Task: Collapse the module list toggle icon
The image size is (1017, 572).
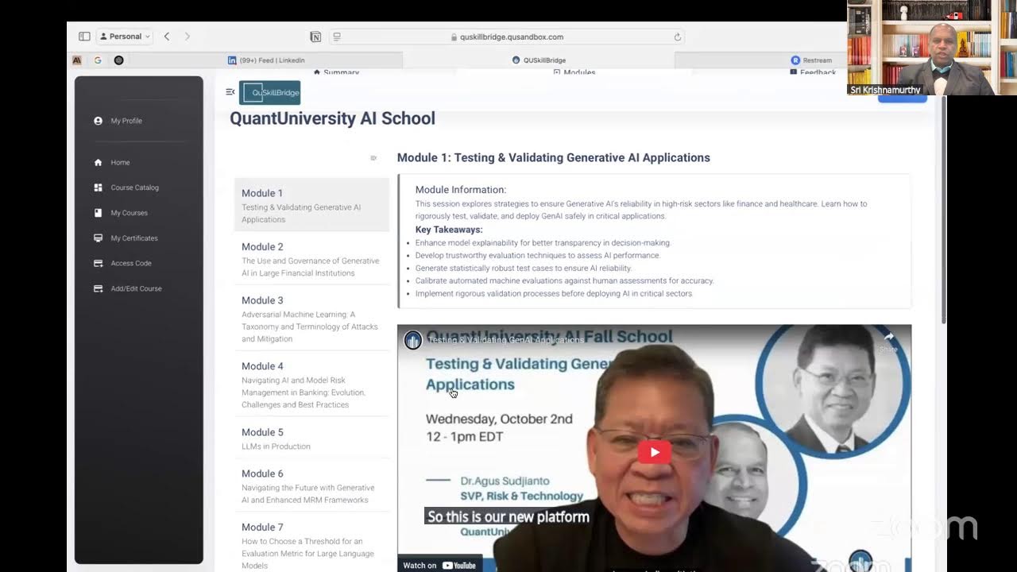Action: pyautogui.click(x=373, y=158)
